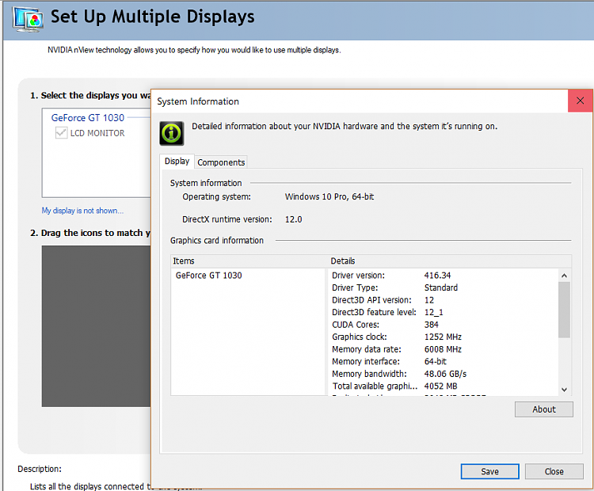Click the Windows 10 Pro, 64-bit text

click(x=329, y=196)
